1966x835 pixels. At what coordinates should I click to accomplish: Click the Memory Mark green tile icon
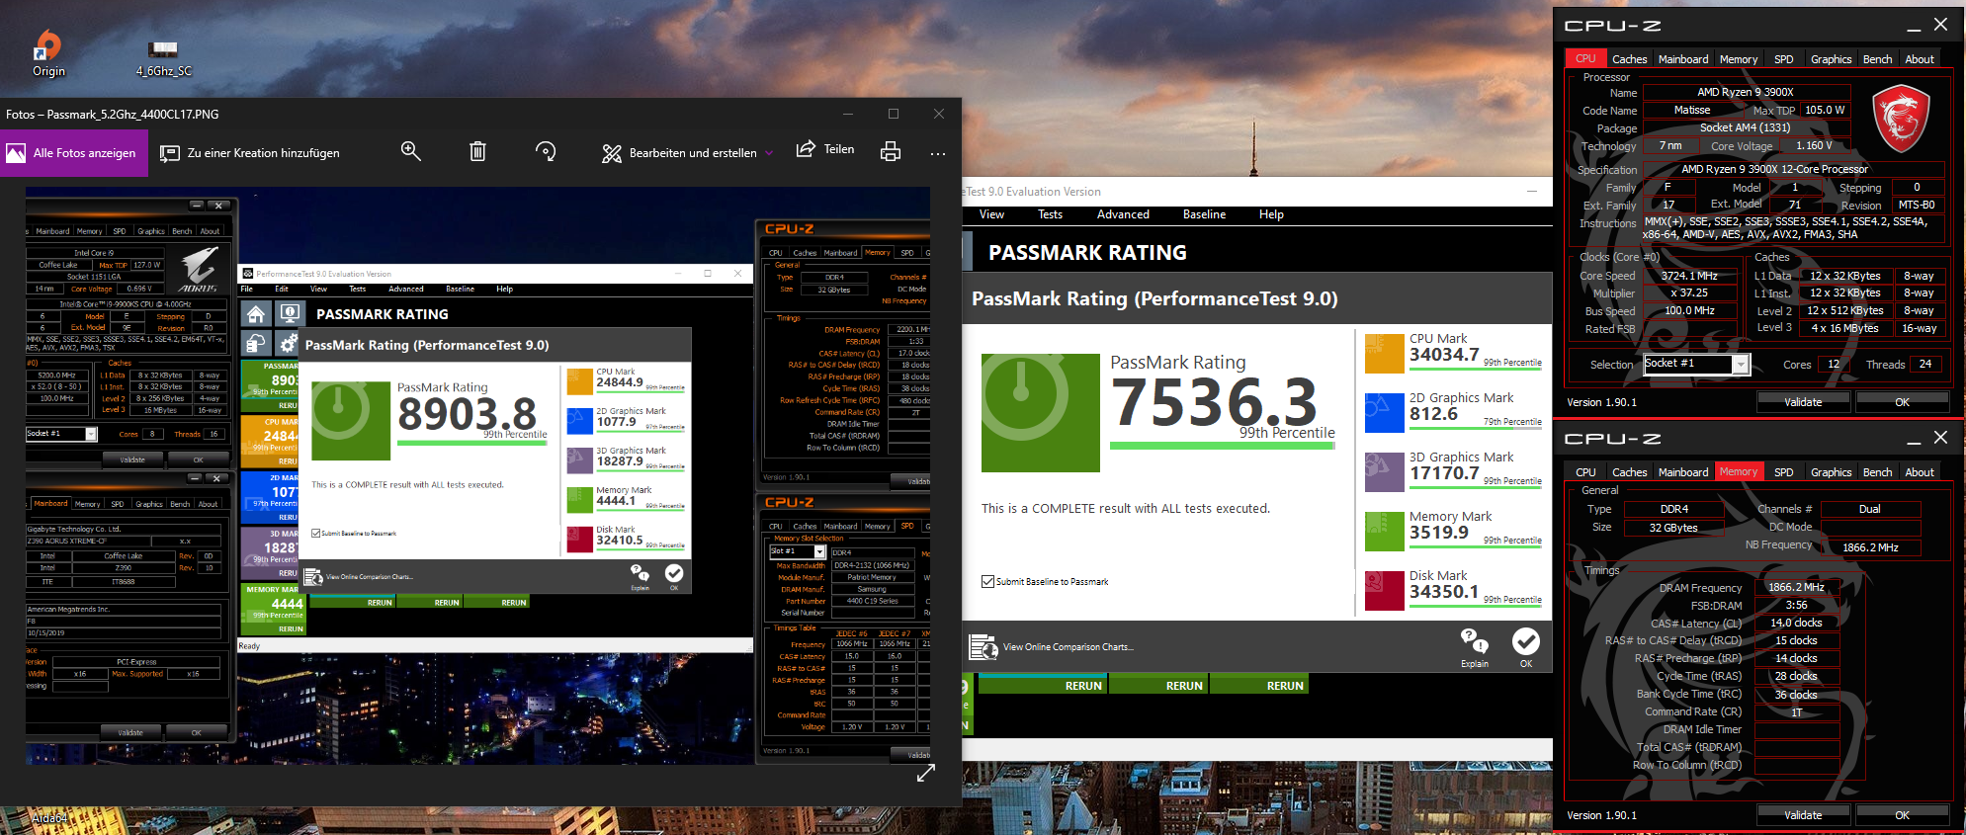(x=1384, y=532)
